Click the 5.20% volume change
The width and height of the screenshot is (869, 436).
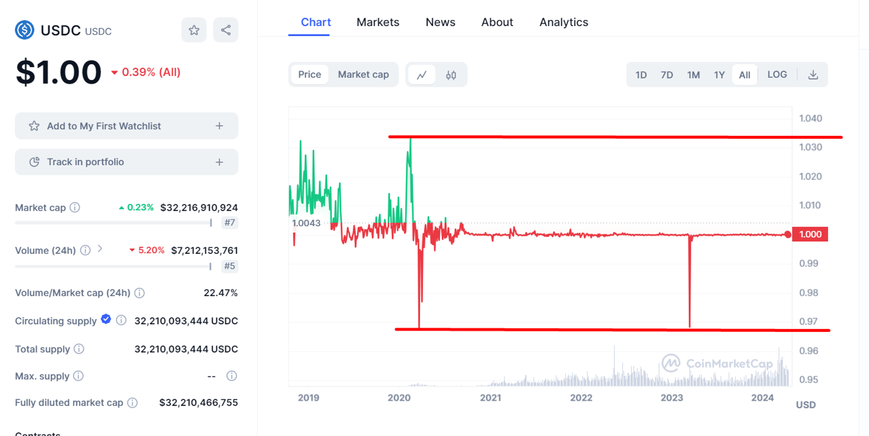[147, 250]
